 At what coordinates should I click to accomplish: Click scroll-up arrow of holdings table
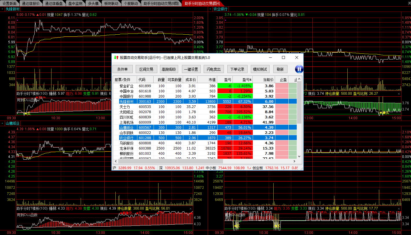click(300, 79)
